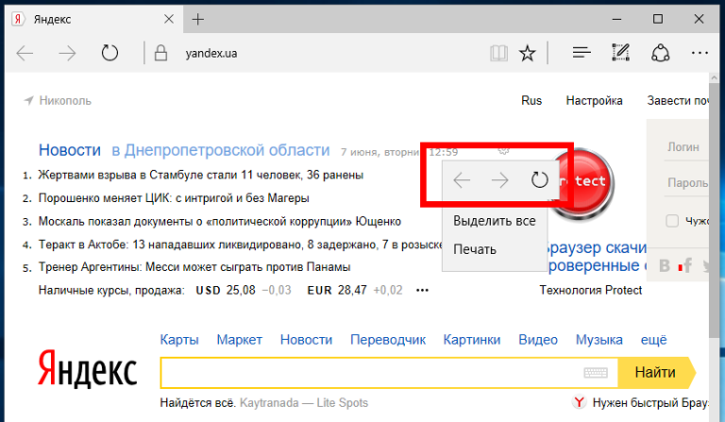Image resolution: width=725 pixels, height=422 pixels.
Task: Open the Share icon in Edge toolbar
Action: (660, 53)
